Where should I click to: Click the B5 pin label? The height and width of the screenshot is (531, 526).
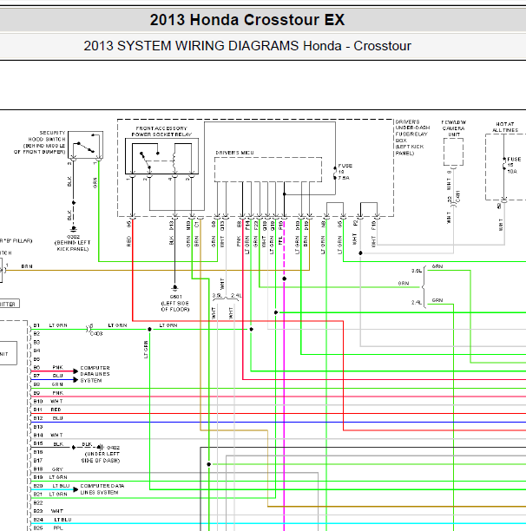coord(36,359)
